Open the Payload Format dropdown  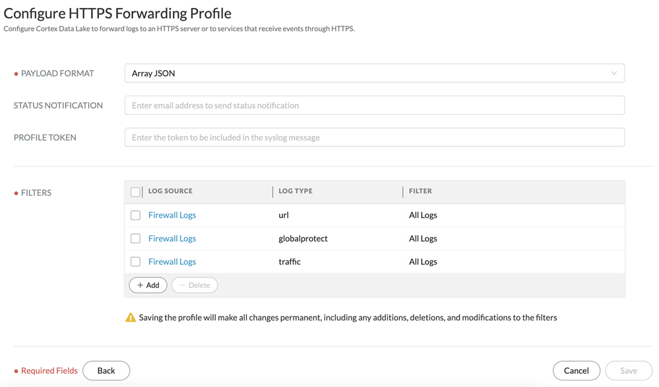click(374, 73)
